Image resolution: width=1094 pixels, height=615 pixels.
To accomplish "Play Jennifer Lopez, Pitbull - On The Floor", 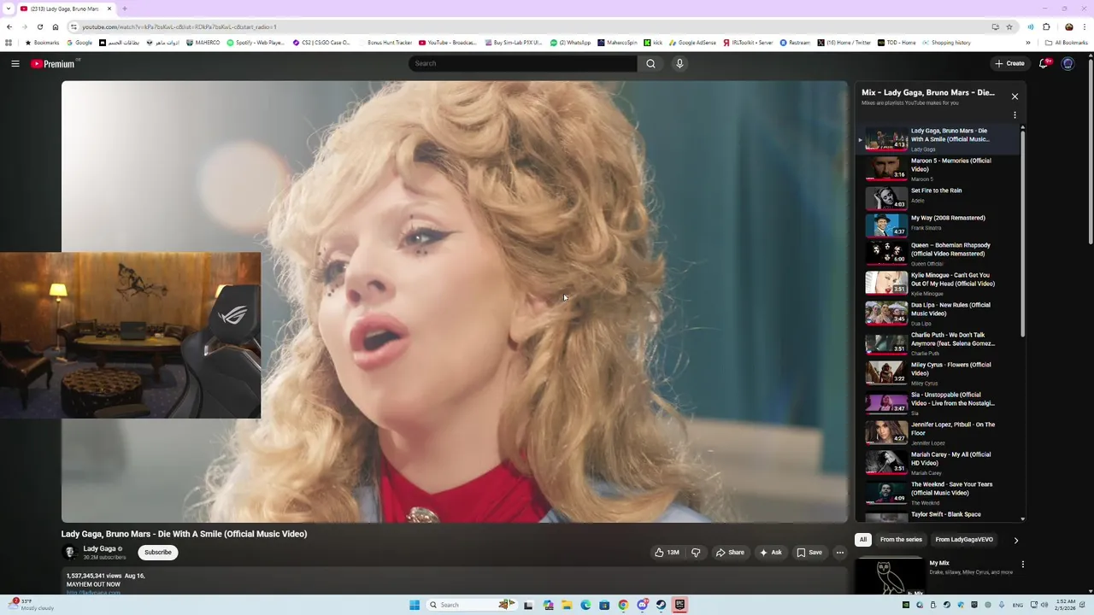I will tap(938, 433).
